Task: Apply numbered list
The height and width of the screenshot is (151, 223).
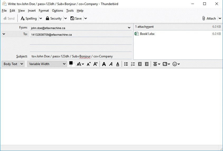Action: (x=133, y=64)
